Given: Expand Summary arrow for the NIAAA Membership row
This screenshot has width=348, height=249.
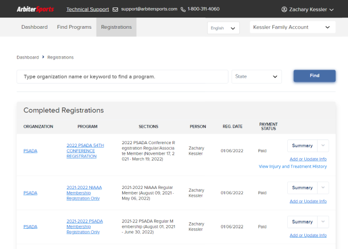Looking at the screenshot, I should point(323,188).
